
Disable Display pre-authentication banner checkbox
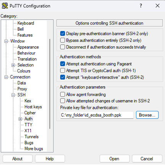point(63,33)
